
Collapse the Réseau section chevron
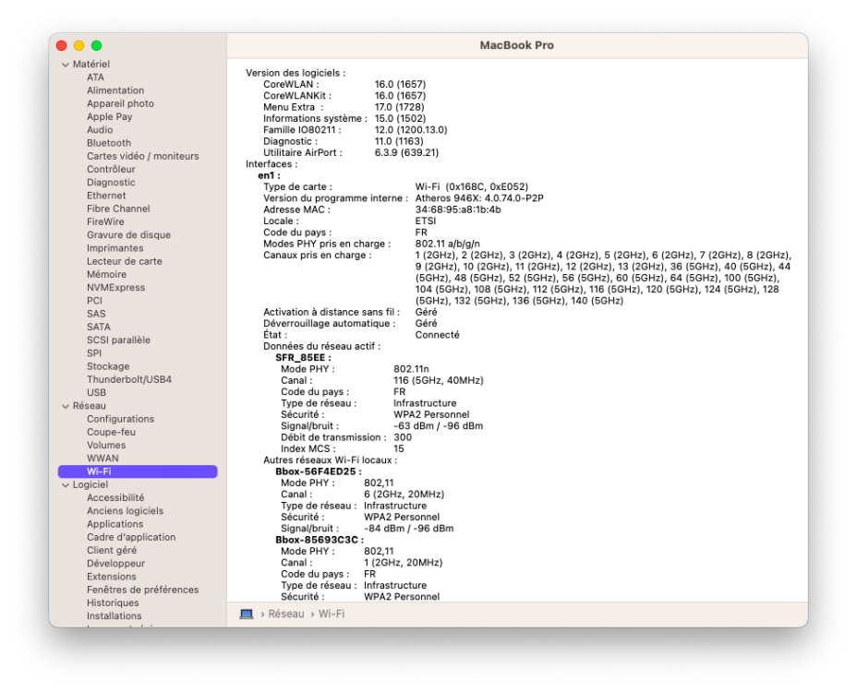click(x=66, y=406)
